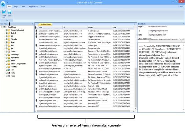Open the quick access toolbar dropdown arrow

click(8, 3)
